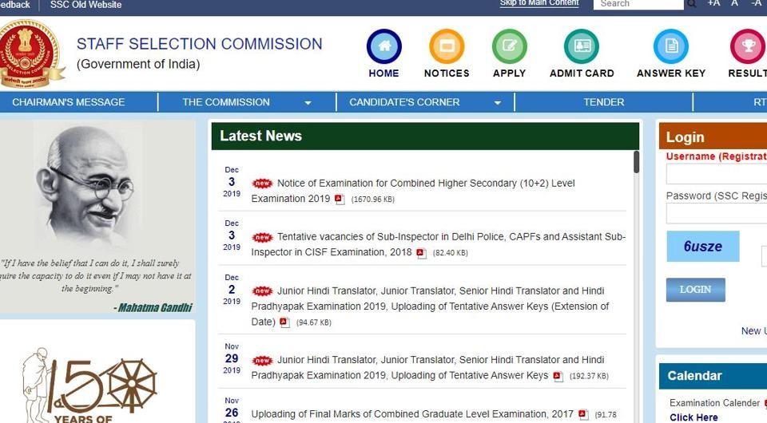Open PDF icon for Combined Higher Secondary notice
Viewport: 767px width, 423px height.
click(340, 199)
